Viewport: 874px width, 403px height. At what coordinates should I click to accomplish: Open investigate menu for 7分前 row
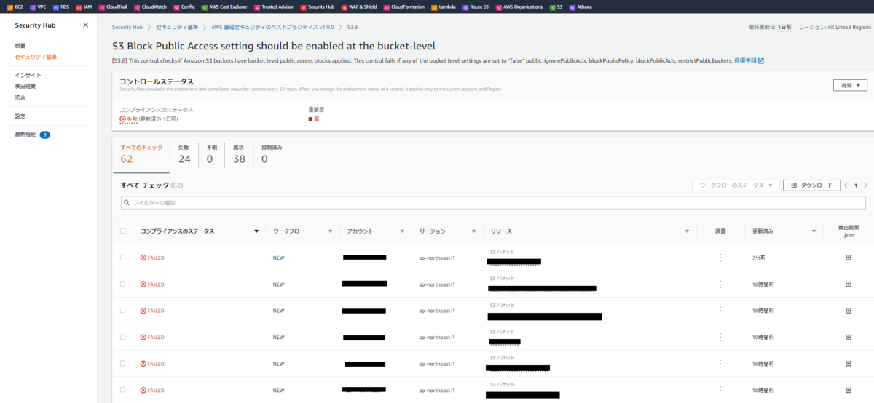click(x=720, y=258)
